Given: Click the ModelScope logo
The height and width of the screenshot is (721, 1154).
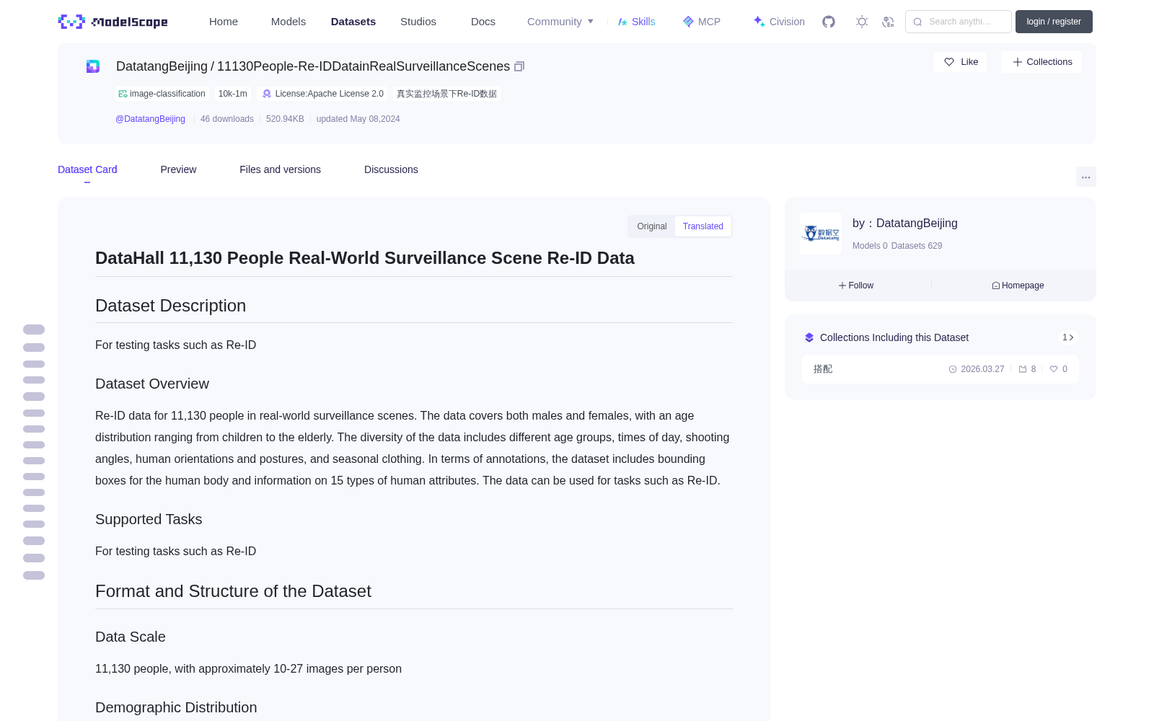Looking at the screenshot, I should point(113,22).
